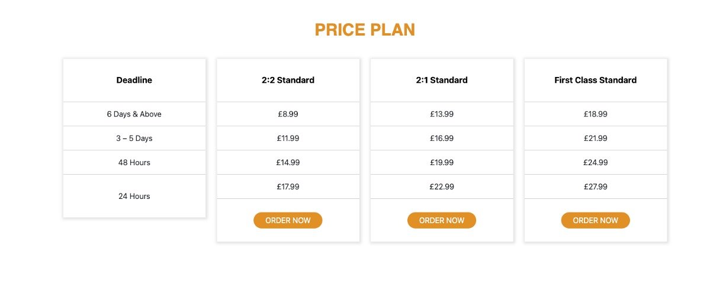This screenshot has width=726, height=283.
Task: Select the £17.99 price in 2:2 Standard
Action: [288, 186]
